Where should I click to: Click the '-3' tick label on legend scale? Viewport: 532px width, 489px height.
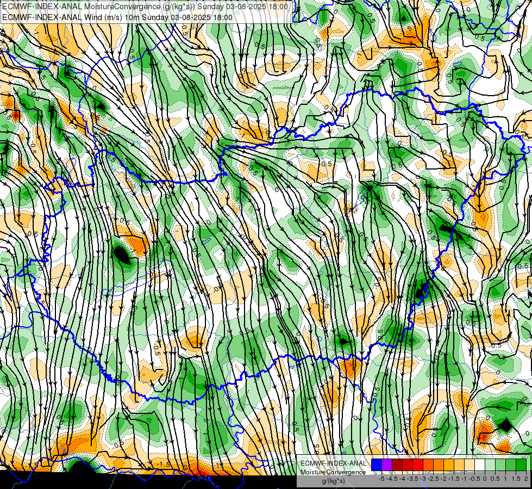(423, 479)
